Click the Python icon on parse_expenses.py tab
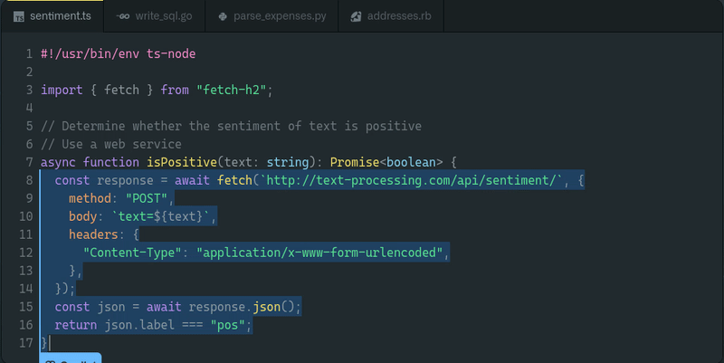This screenshot has width=724, height=363. [224, 17]
